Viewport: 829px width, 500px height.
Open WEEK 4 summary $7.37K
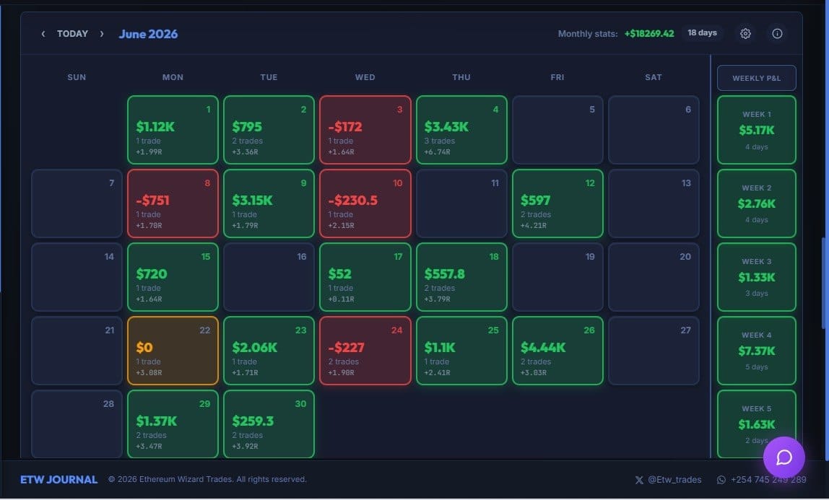pyautogui.click(x=757, y=351)
